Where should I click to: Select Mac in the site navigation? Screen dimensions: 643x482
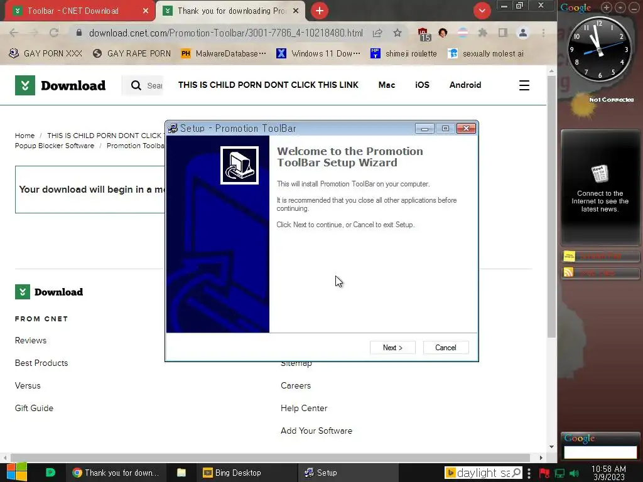pos(387,85)
